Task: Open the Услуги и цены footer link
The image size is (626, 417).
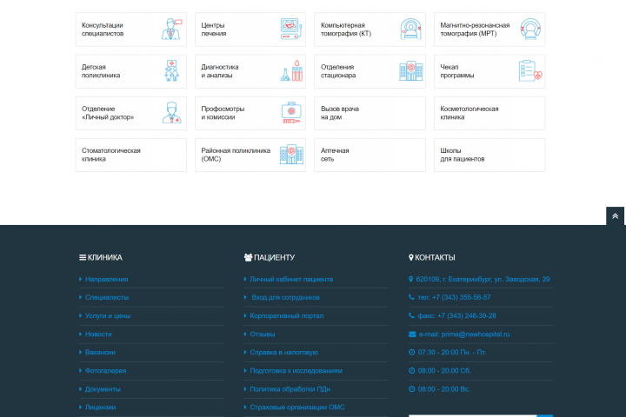Action: [x=108, y=315]
